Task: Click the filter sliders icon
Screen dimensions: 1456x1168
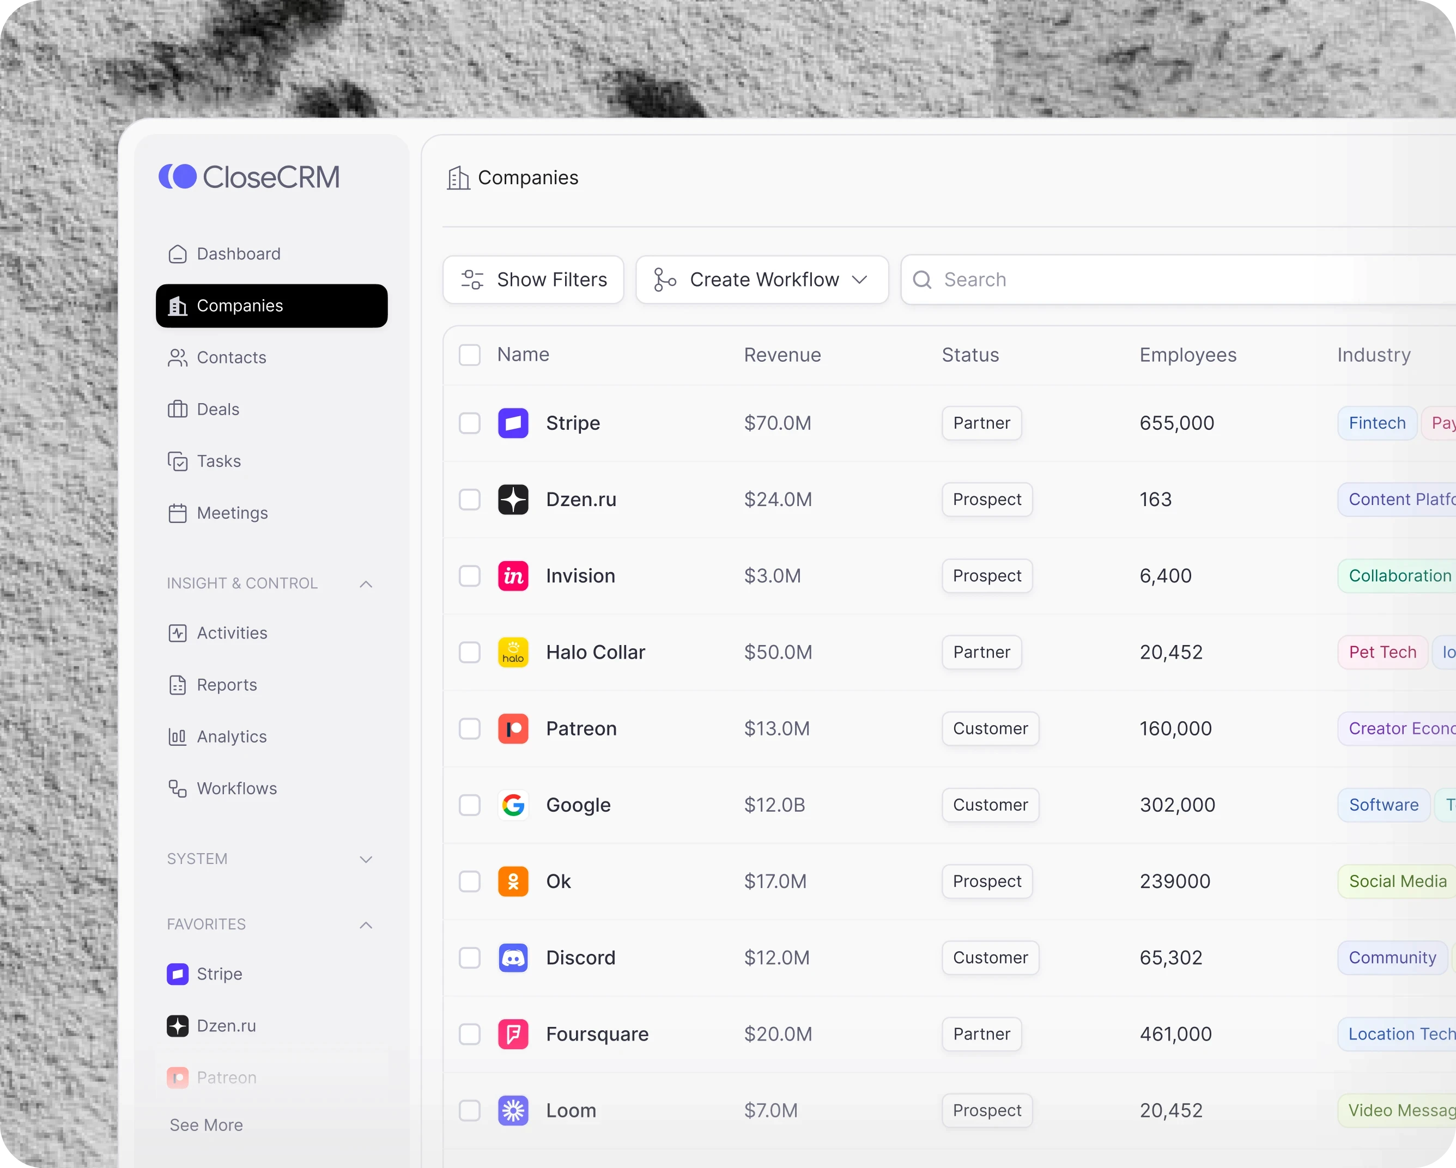Action: click(x=472, y=279)
